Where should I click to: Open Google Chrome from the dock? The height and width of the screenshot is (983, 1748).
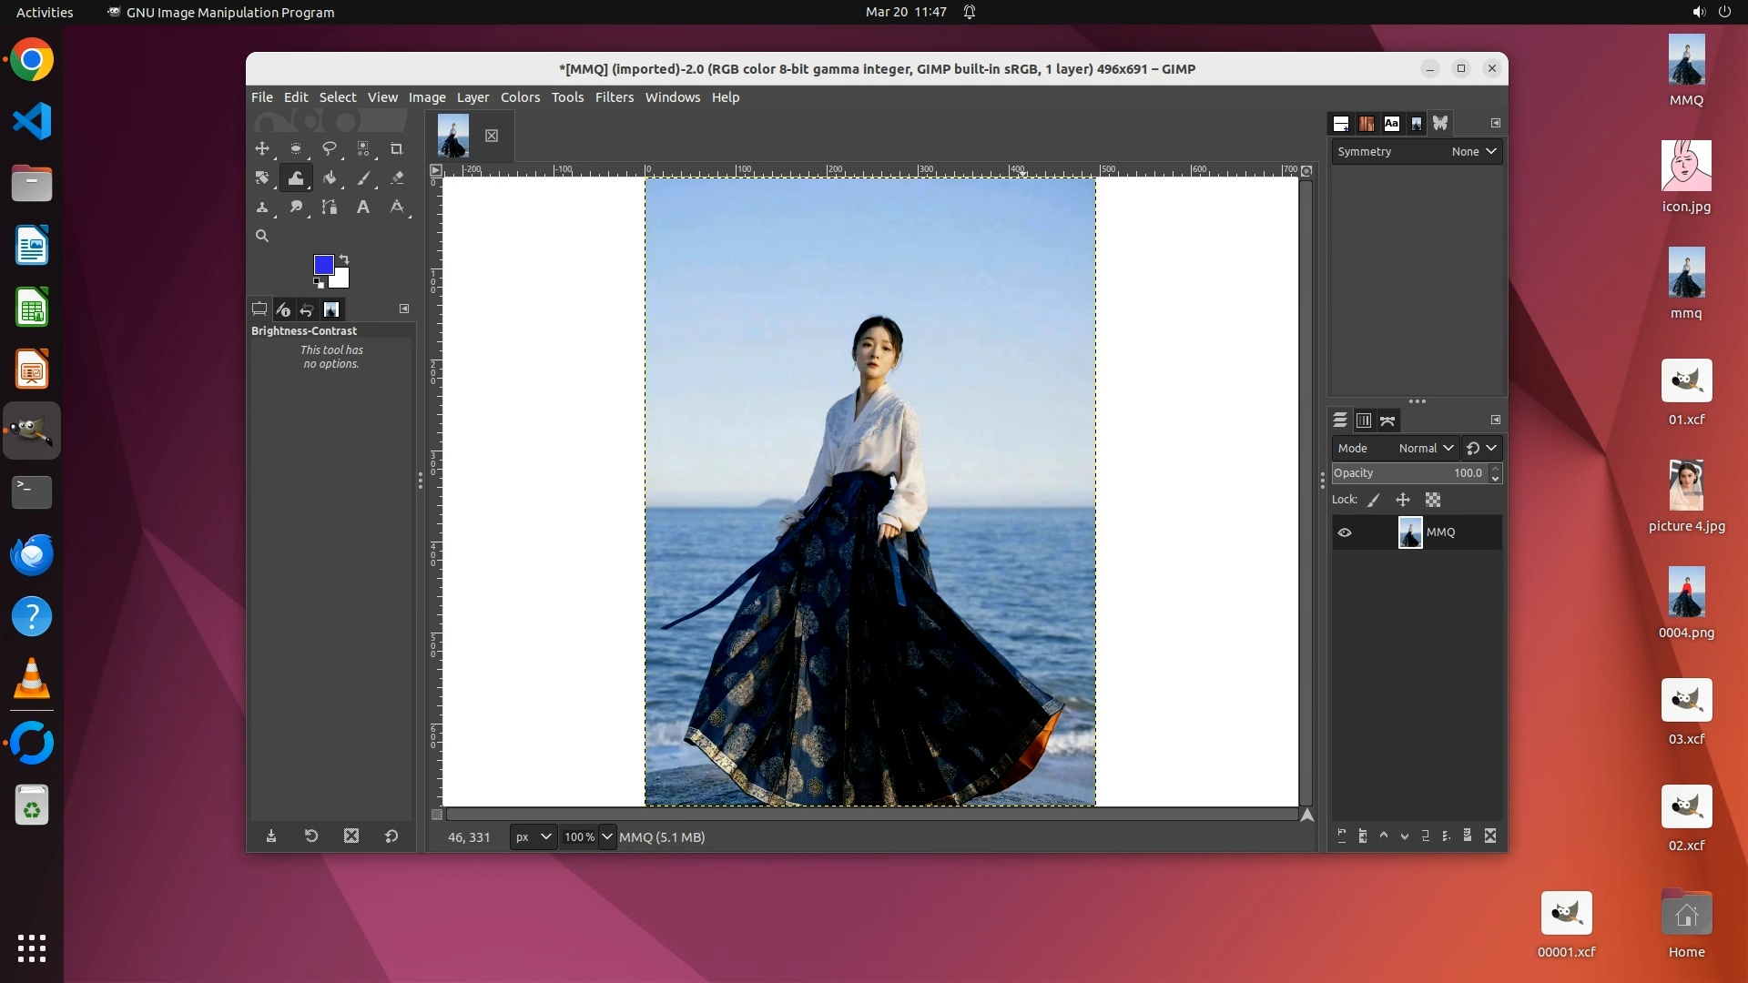32,60
